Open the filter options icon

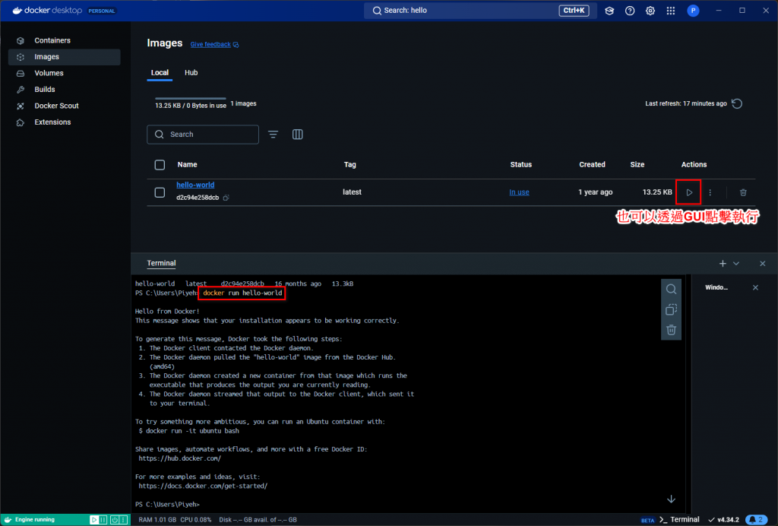pyautogui.click(x=273, y=135)
